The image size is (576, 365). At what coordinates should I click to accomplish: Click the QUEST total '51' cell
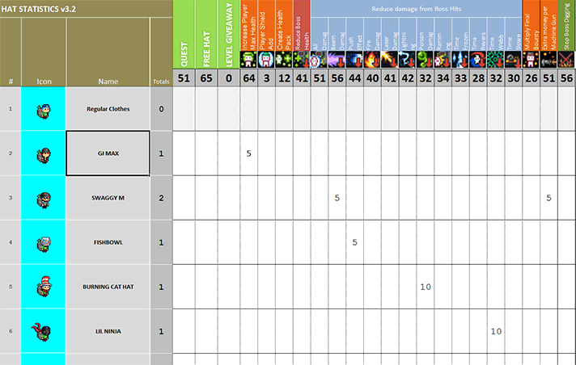coord(184,78)
